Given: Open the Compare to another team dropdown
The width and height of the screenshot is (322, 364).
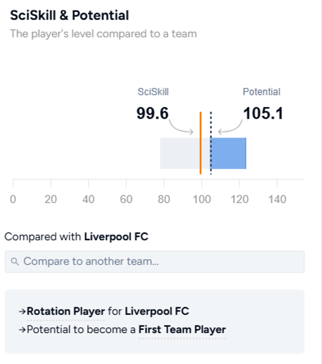Looking at the screenshot, I should pos(154,261).
